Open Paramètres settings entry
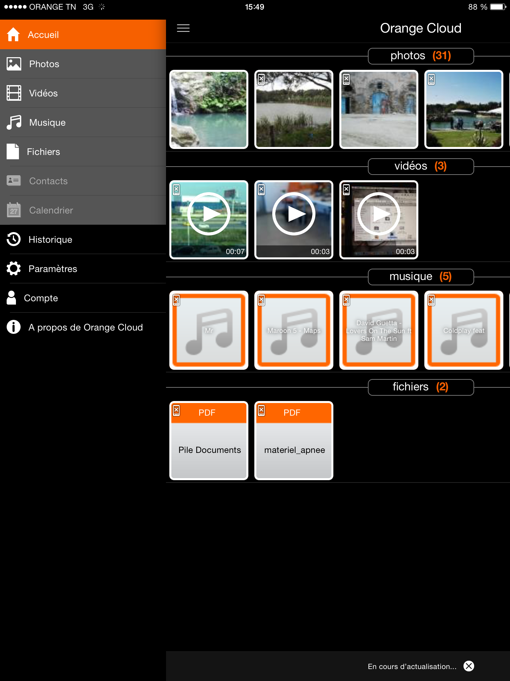Image resolution: width=510 pixels, height=681 pixels. tap(83, 269)
